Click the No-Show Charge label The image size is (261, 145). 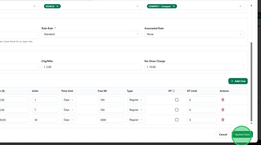[x=155, y=61]
